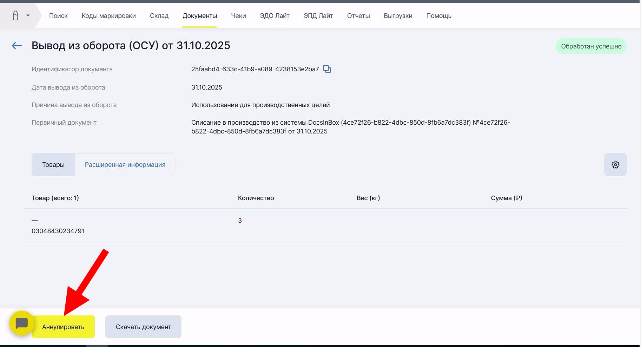This screenshot has height=347, width=641.
Task: Click the Скачать документ button
Action: pos(143,327)
